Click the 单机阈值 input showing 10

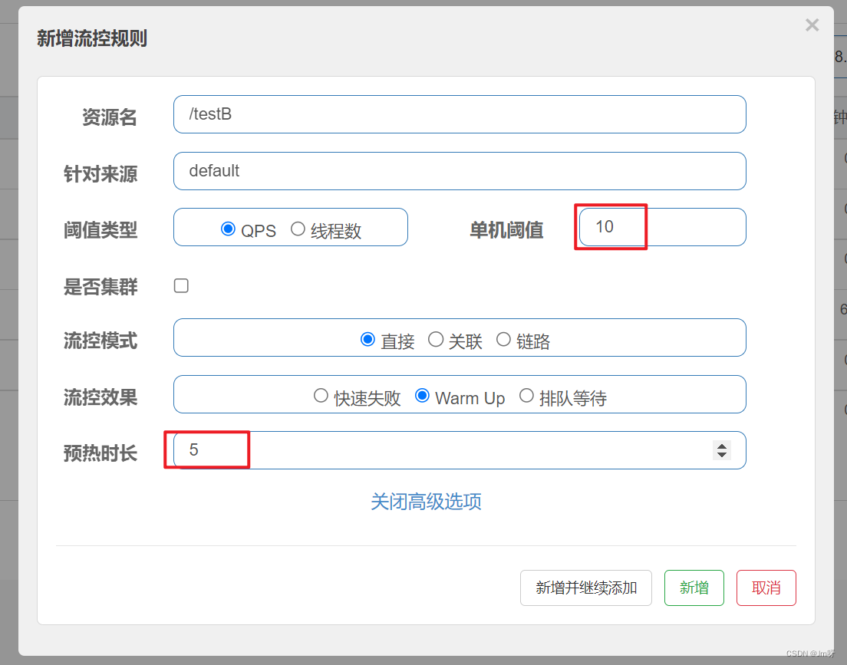(x=660, y=226)
